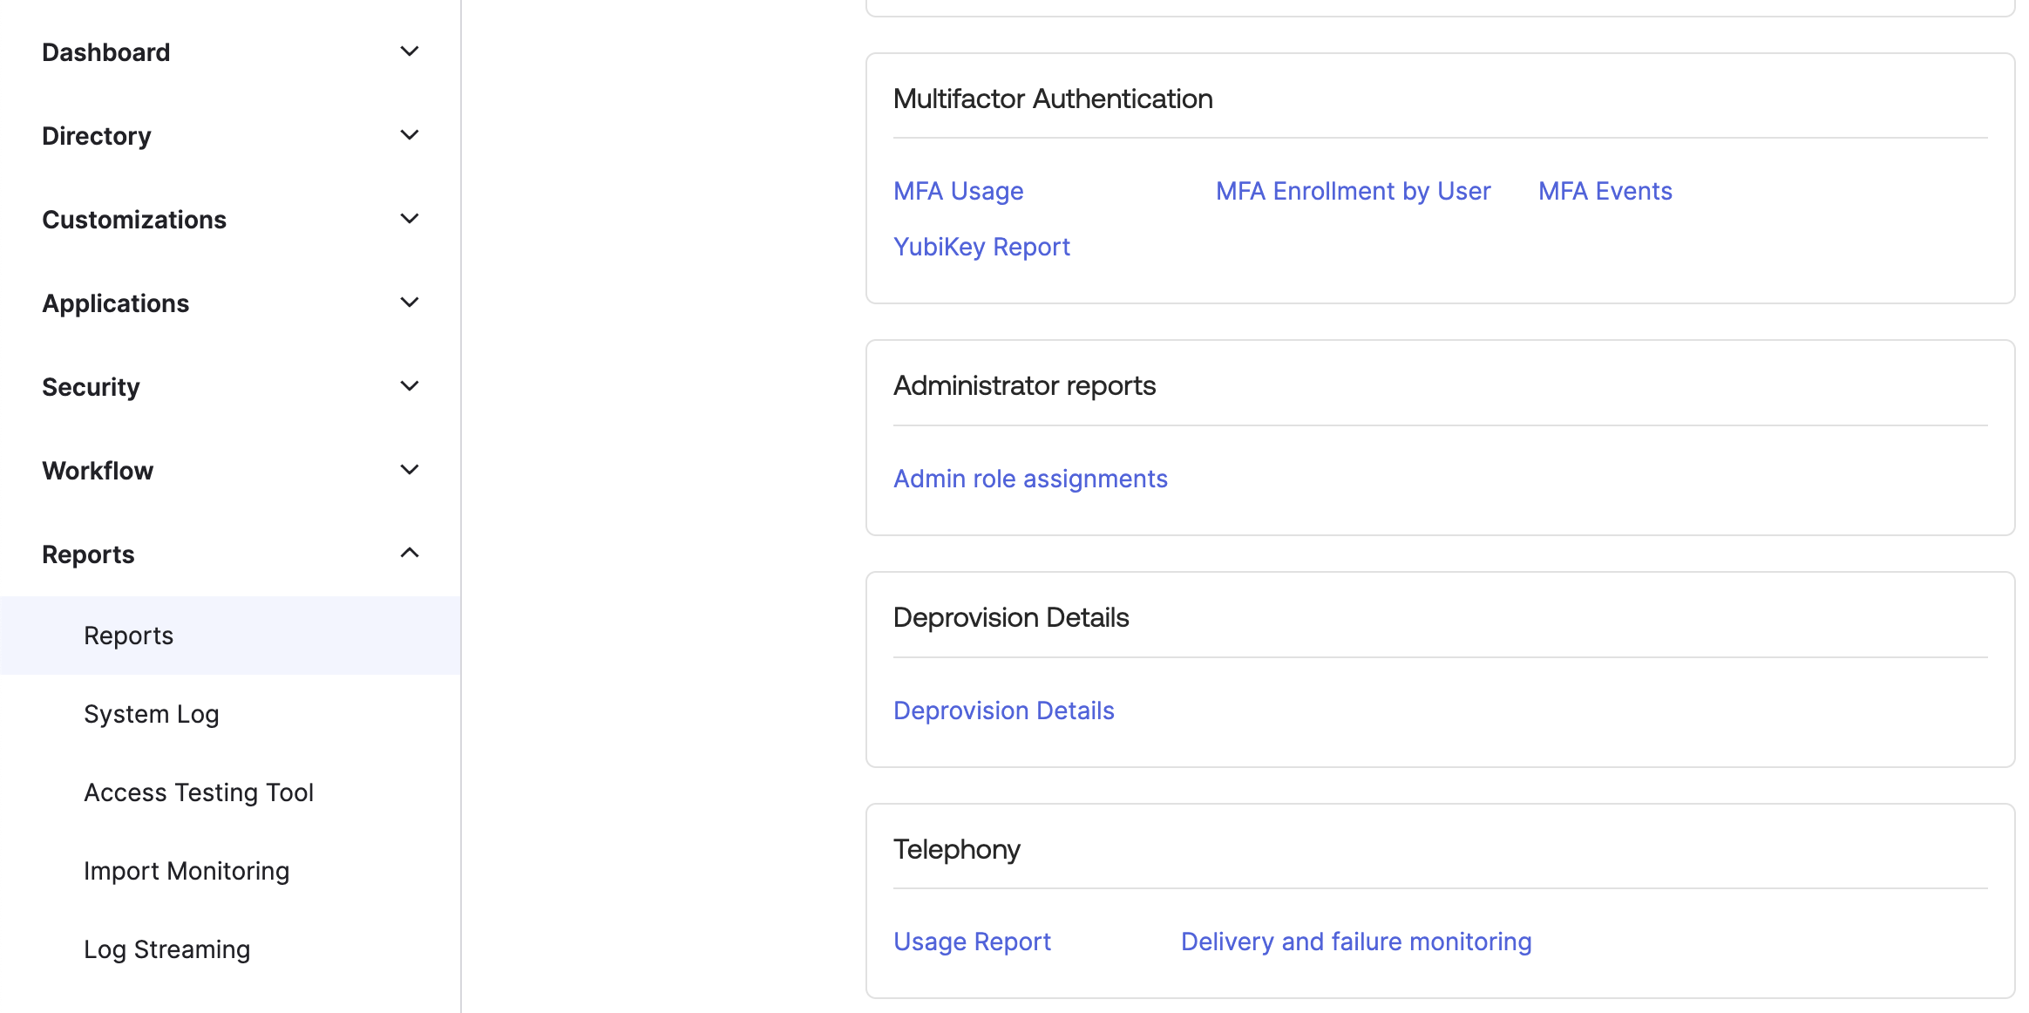This screenshot has height=1013, width=2029.
Task: Expand the Customizations section
Action: click(409, 218)
